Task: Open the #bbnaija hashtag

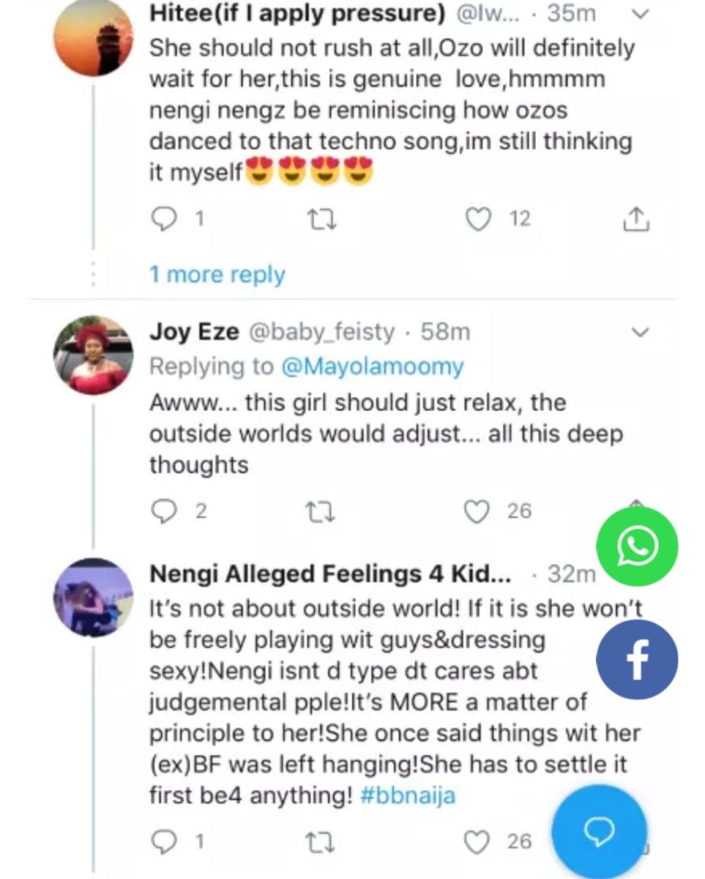Action: [407, 796]
